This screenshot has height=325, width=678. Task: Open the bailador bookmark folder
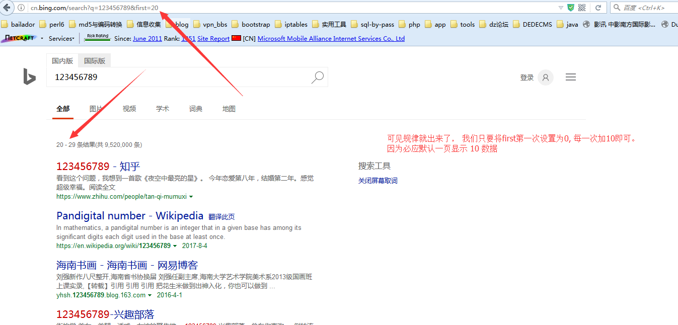(18, 24)
